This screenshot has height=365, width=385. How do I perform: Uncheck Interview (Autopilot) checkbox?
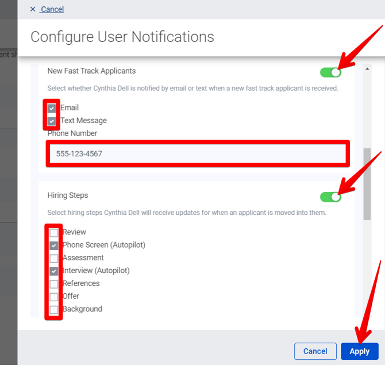[54, 271]
